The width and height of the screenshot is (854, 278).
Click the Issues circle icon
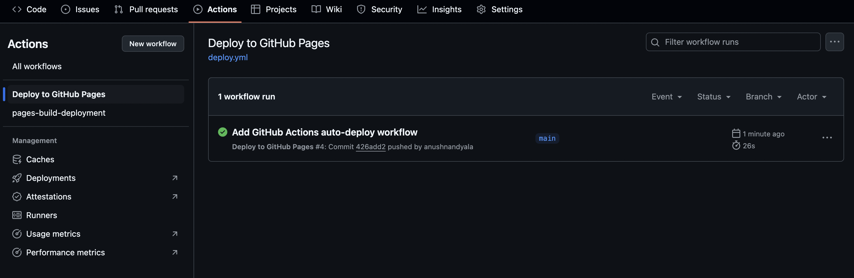pyautogui.click(x=66, y=9)
